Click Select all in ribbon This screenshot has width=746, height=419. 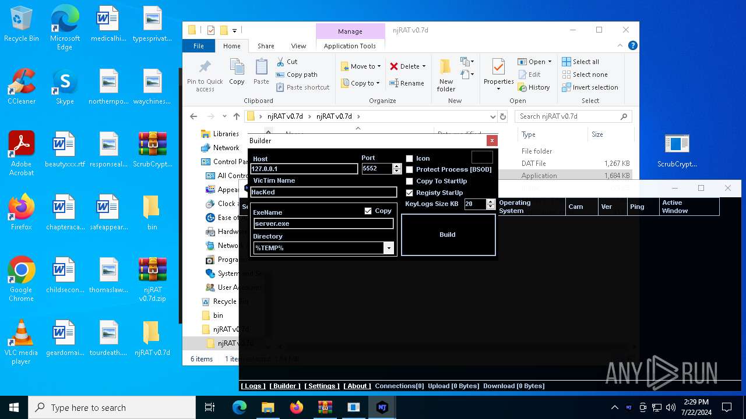580,62
